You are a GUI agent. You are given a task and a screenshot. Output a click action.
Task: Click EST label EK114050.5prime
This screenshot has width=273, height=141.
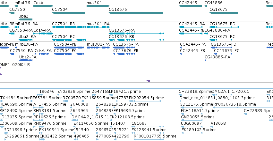[91, 123]
